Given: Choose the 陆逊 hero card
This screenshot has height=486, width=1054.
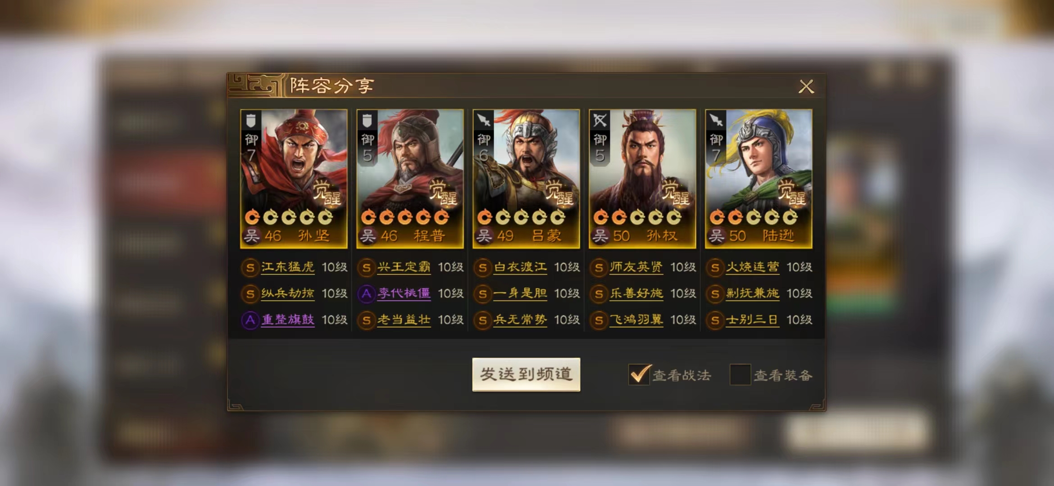Looking at the screenshot, I should [759, 179].
